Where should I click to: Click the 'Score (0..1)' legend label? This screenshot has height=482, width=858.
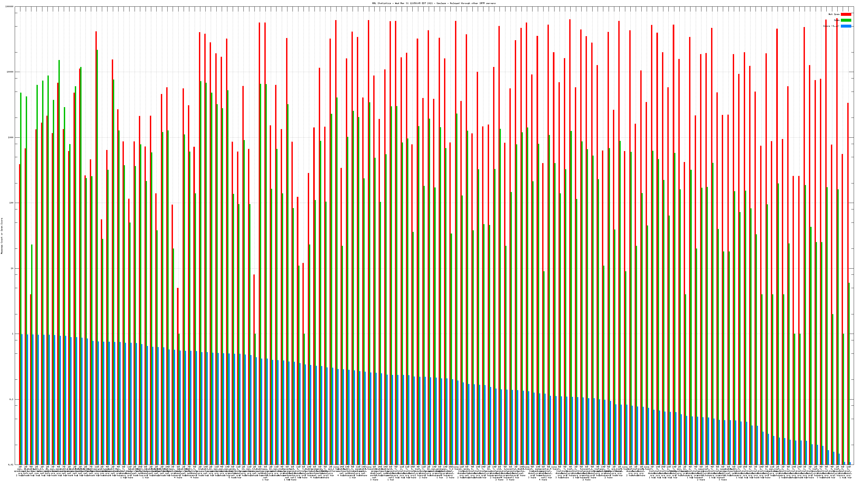831,26
